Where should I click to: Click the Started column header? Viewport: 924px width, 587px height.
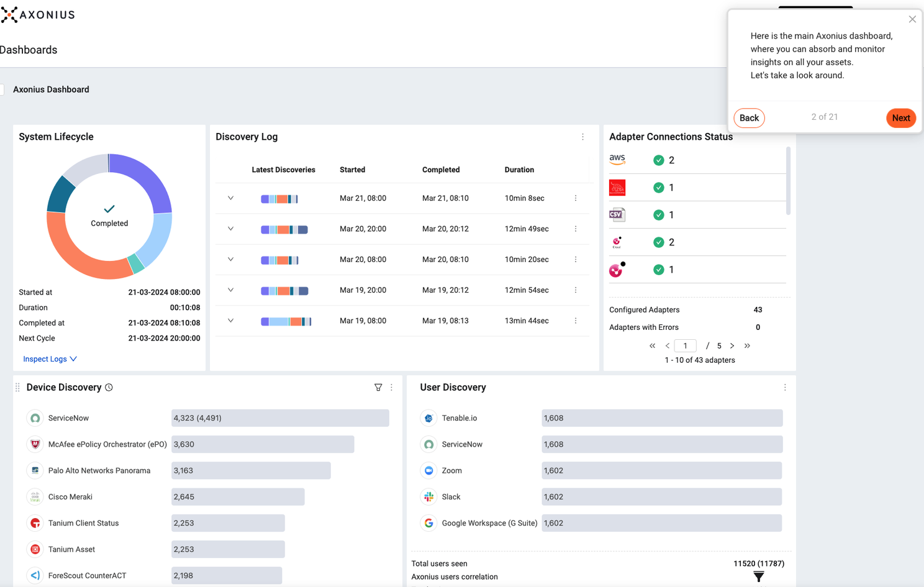click(x=352, y=170)
